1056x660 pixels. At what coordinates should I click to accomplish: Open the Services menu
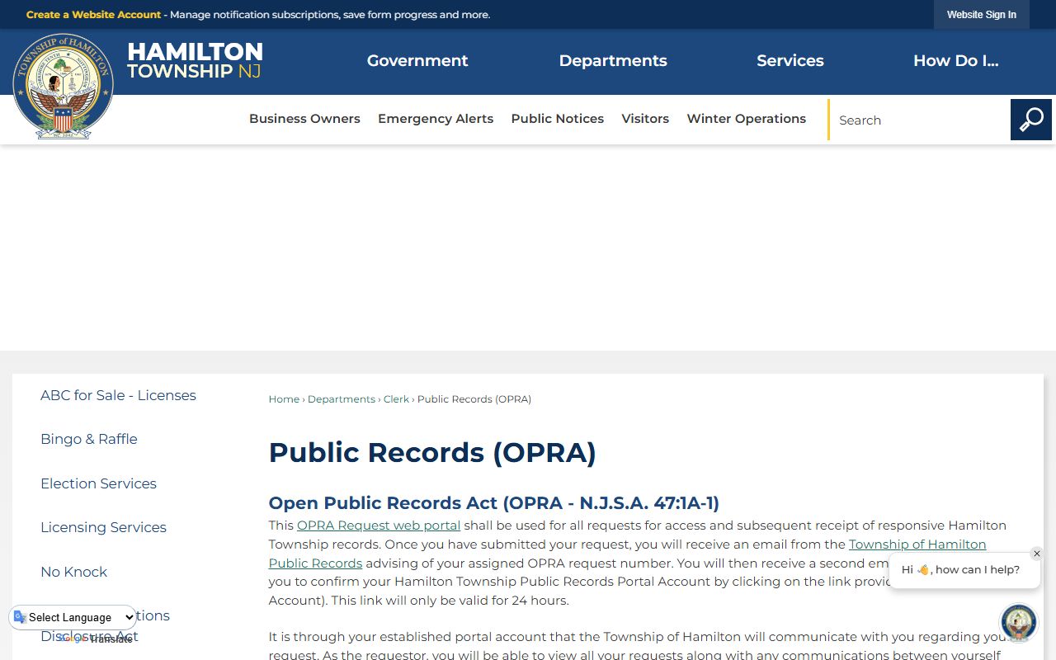click(790, 61)
